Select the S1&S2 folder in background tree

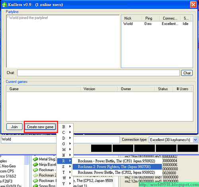point(8,176)
